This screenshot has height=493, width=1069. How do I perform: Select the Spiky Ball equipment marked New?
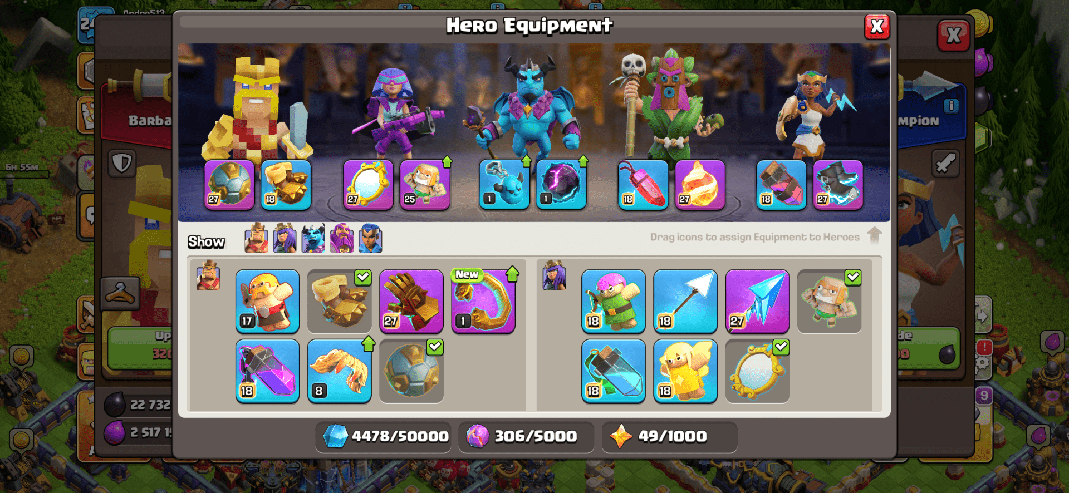(483, 301)
